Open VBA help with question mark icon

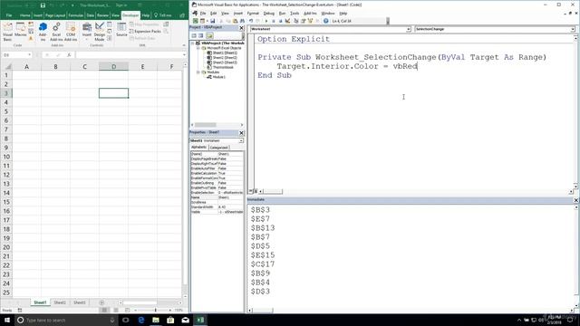(x=326, y=21)
